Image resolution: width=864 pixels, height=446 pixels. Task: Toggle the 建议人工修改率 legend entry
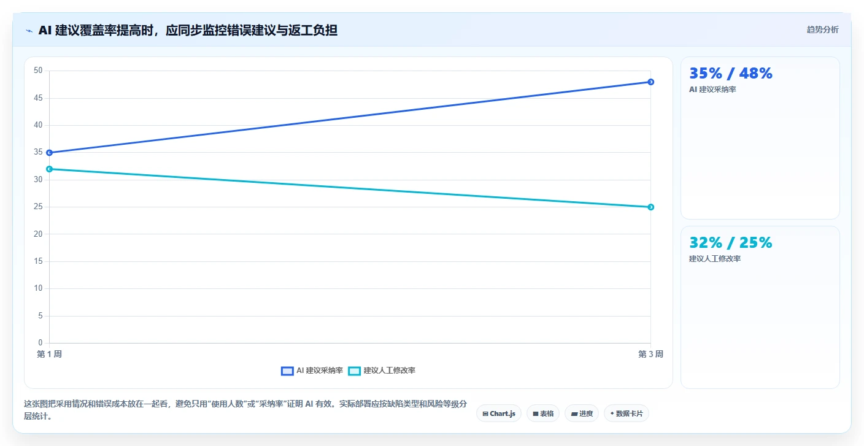click(382, 371)
